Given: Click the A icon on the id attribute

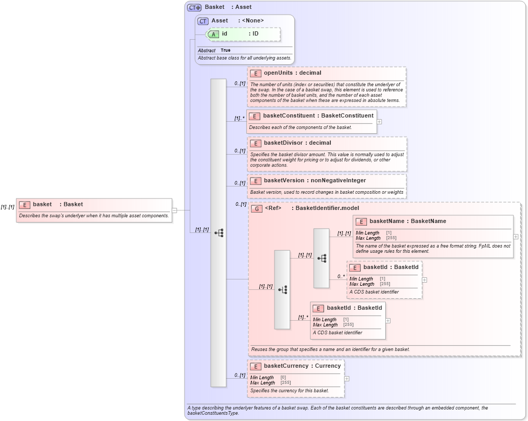Looking at the screenshot, I should pyautogui.click(x=213, y=33).
